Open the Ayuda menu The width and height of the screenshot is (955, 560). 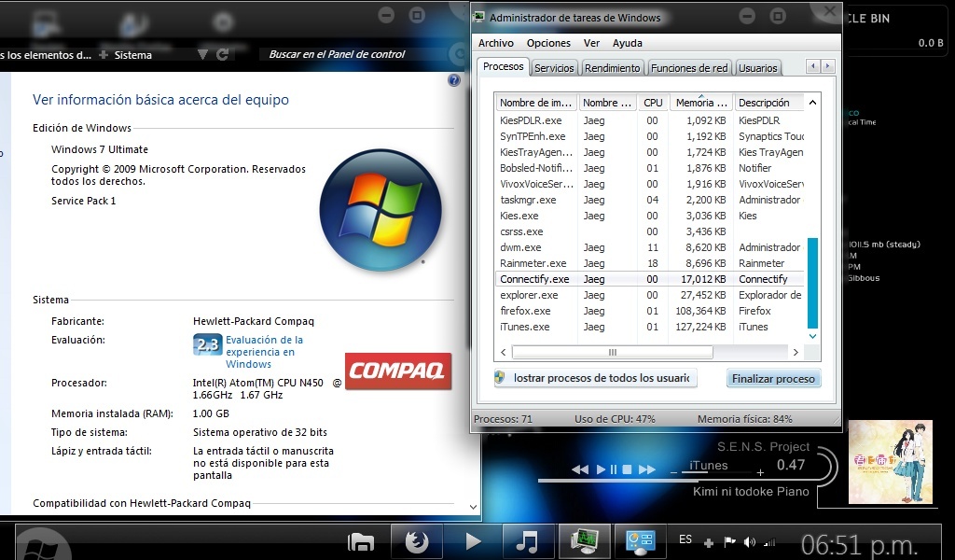(628, 43)
